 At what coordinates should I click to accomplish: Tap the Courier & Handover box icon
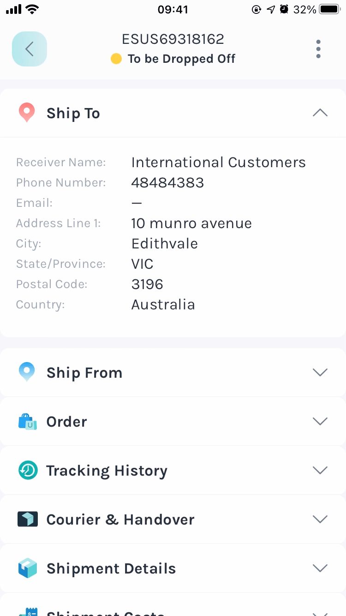coord(28,519)
